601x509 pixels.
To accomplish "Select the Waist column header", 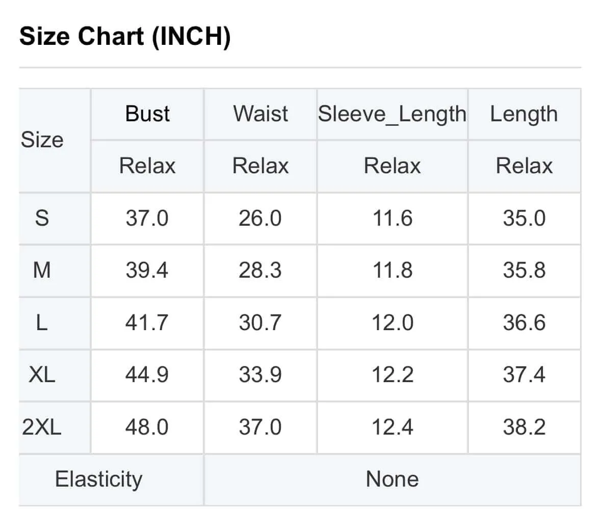I will (x=260, y=114).
